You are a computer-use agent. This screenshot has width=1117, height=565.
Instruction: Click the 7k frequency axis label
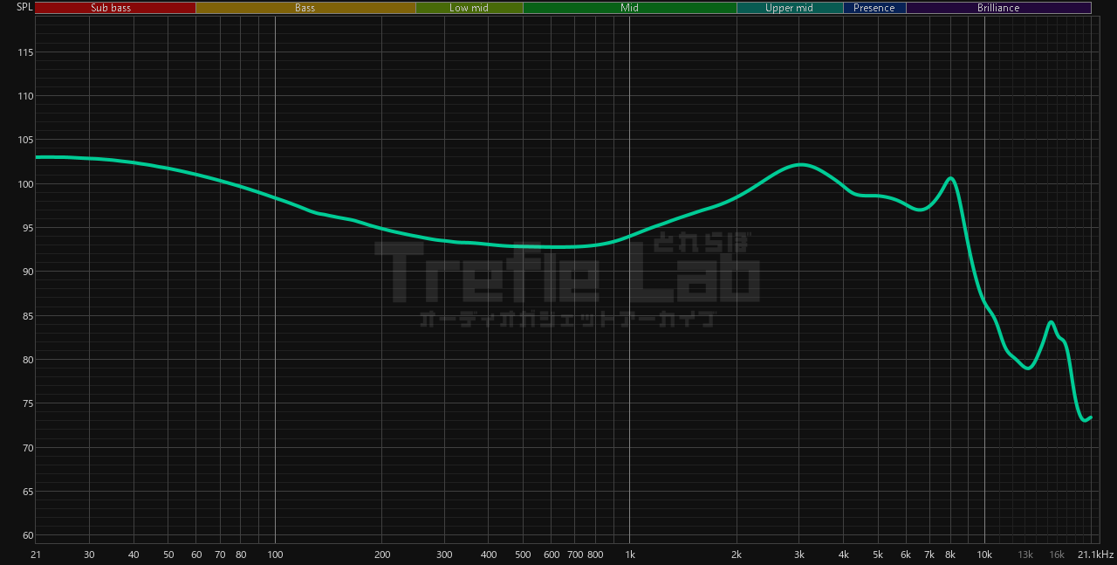click(929, 555)
